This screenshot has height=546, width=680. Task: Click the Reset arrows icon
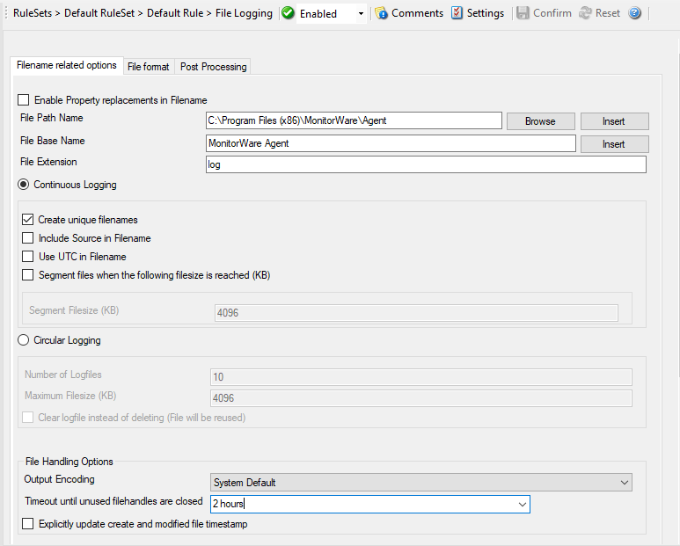click(585, 13)
